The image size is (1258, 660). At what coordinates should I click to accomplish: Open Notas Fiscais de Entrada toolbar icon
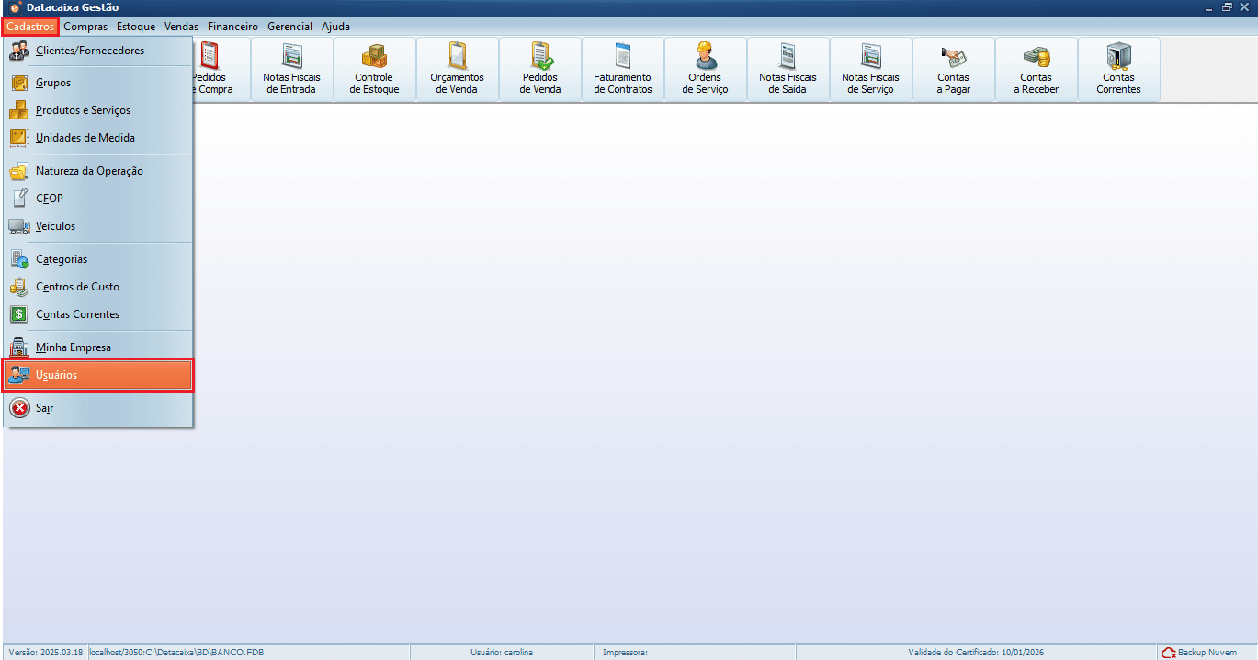(x=291, y=69)
